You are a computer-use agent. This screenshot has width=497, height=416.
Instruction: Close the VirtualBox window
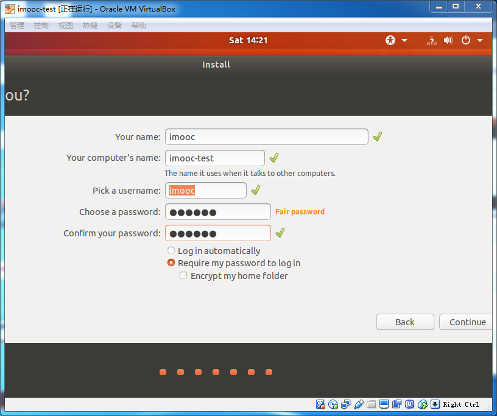click(479, 6)
